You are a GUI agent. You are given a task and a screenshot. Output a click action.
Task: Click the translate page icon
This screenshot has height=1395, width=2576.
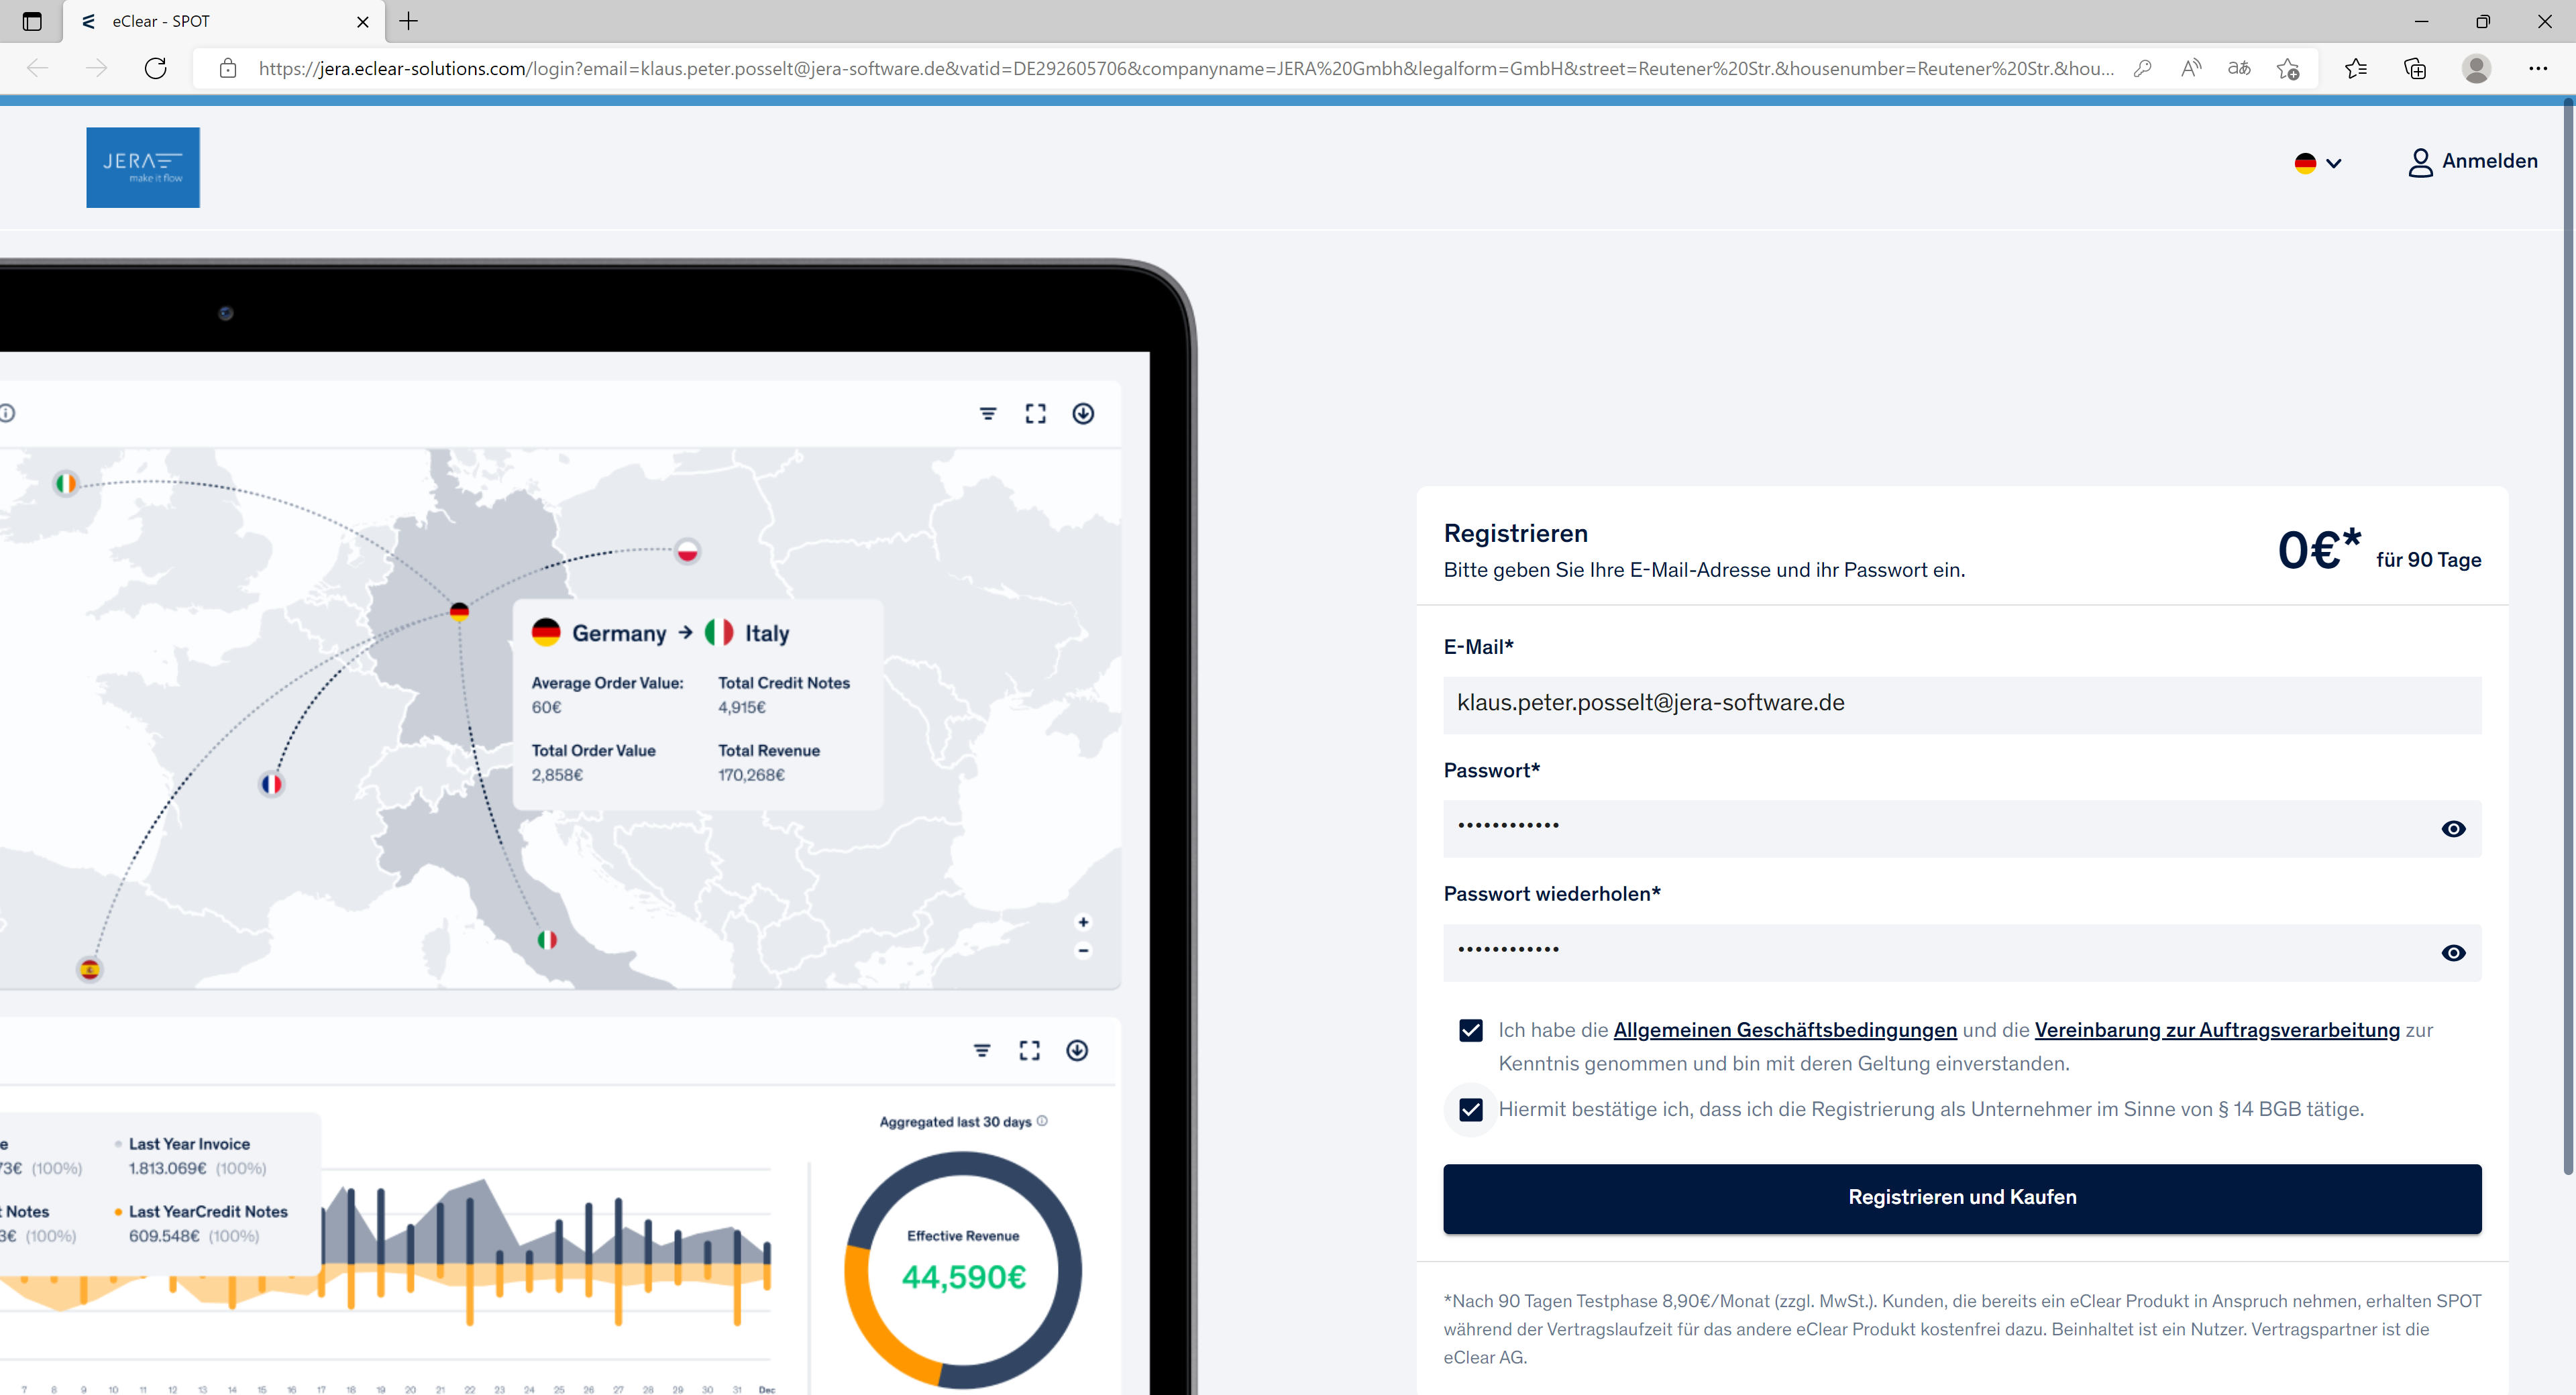(x=2239, y=68)
